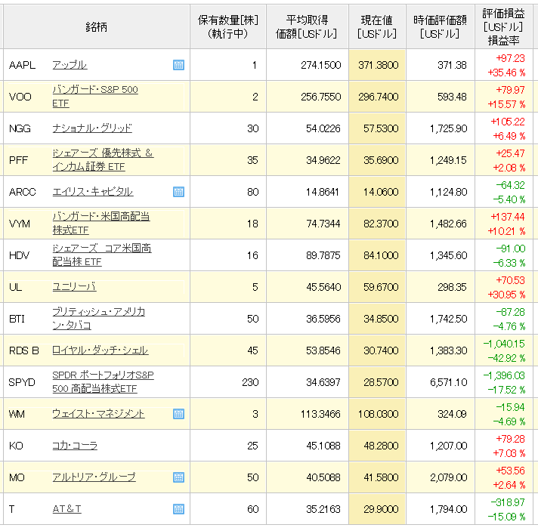Select the KO ticker symbol
Image resolution: width=538 pixels, height=531 pixels.
[16, 446]
